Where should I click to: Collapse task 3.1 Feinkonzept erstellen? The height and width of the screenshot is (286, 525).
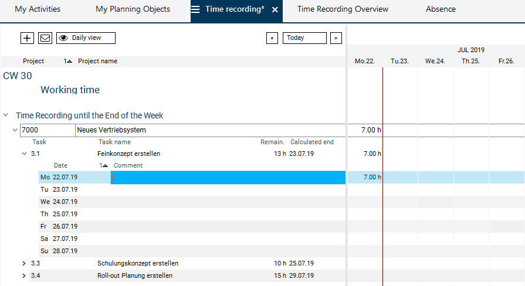[24, 154]
